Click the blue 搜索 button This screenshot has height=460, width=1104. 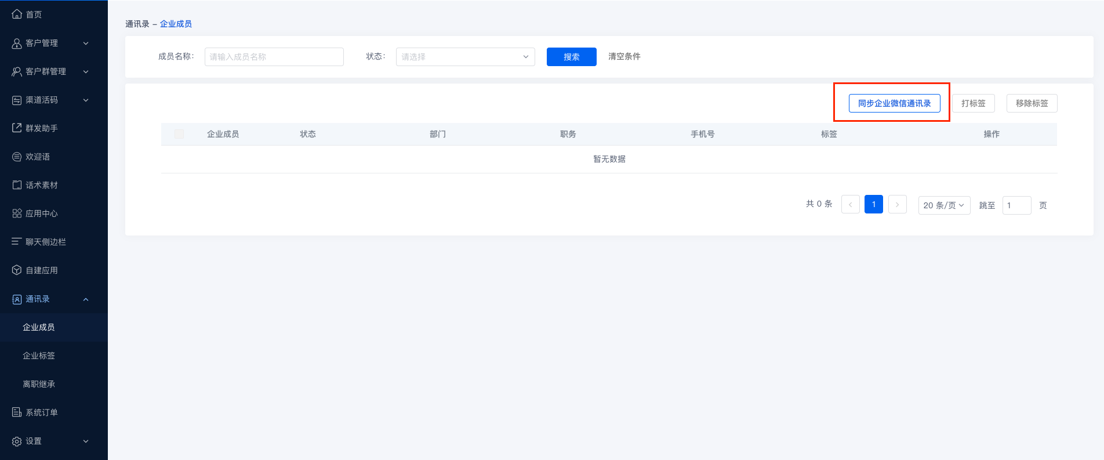point(572,57)
